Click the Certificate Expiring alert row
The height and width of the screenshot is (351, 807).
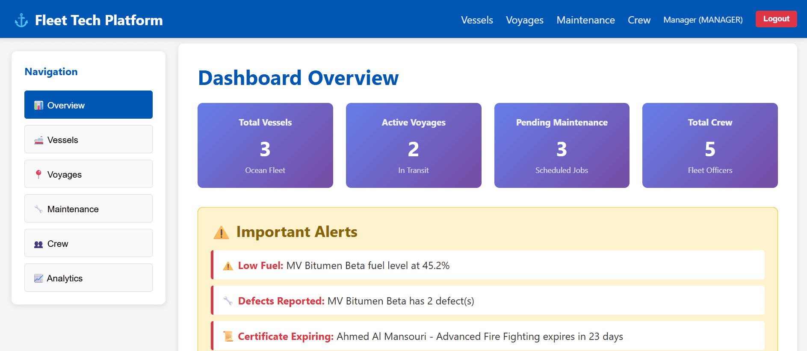pyautogui.click(x=488, y=336)
